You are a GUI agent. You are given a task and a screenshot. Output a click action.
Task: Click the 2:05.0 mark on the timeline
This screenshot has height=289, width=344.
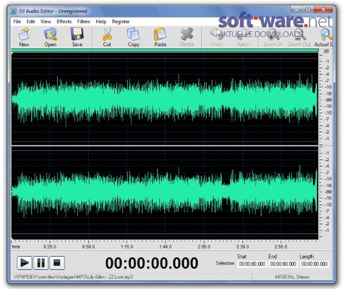click(204, 247)
